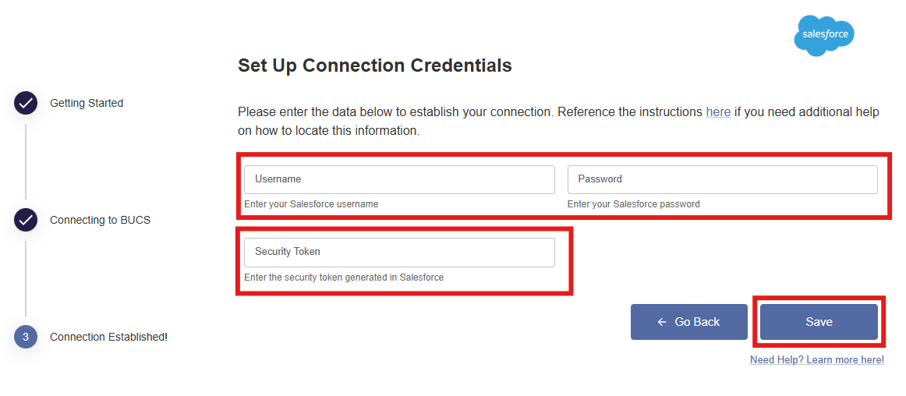Follow the Need Help? Learn more link
This screenshot has height=396, width=906.
coord(816,360)
